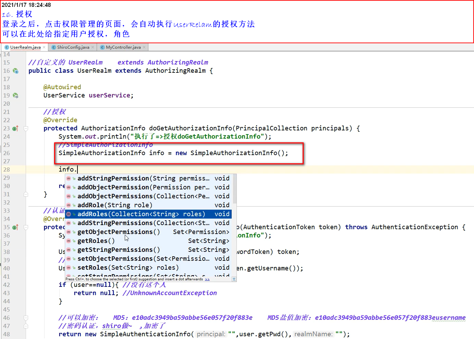474x339 pixels.
Task: Open the ShiroConfig.java tab
Action: [x=73, y=47]
